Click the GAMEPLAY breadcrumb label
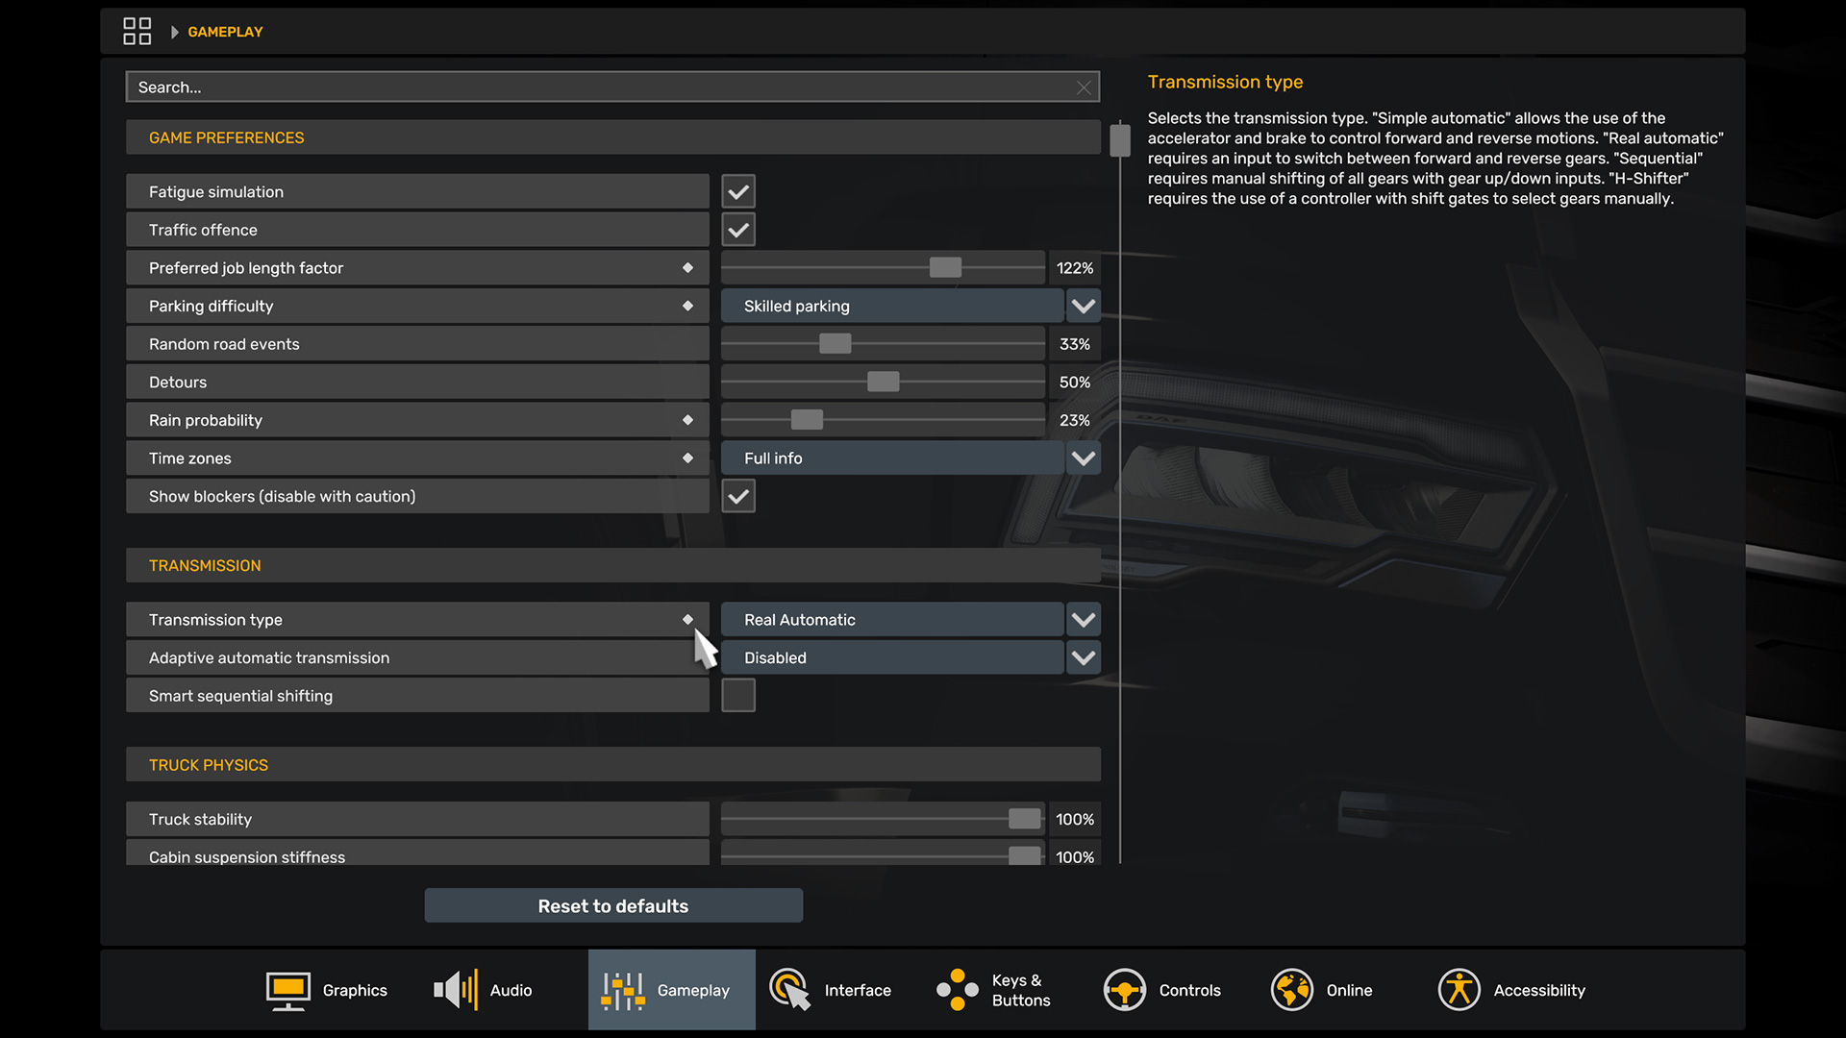The width and height of the screenshot is (1846, 1038). (225, 32)
